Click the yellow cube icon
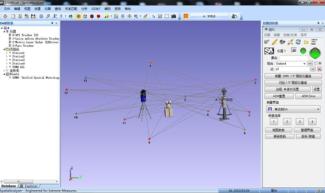The width and height of the screenshot is (325, 193). (107, 16)
